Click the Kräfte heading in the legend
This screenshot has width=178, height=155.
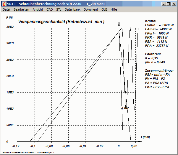tap(151, 21)
